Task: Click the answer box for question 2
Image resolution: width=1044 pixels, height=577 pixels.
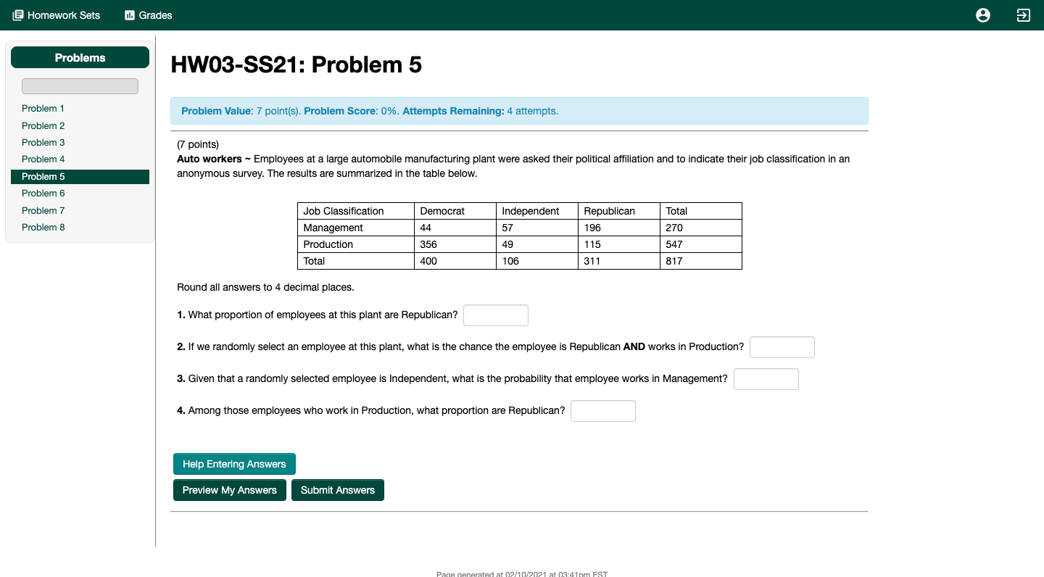Action: [782, 346]
